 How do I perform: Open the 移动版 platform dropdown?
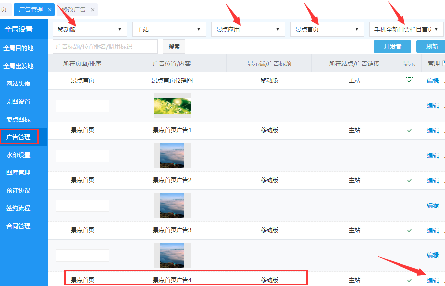point(89,29)
